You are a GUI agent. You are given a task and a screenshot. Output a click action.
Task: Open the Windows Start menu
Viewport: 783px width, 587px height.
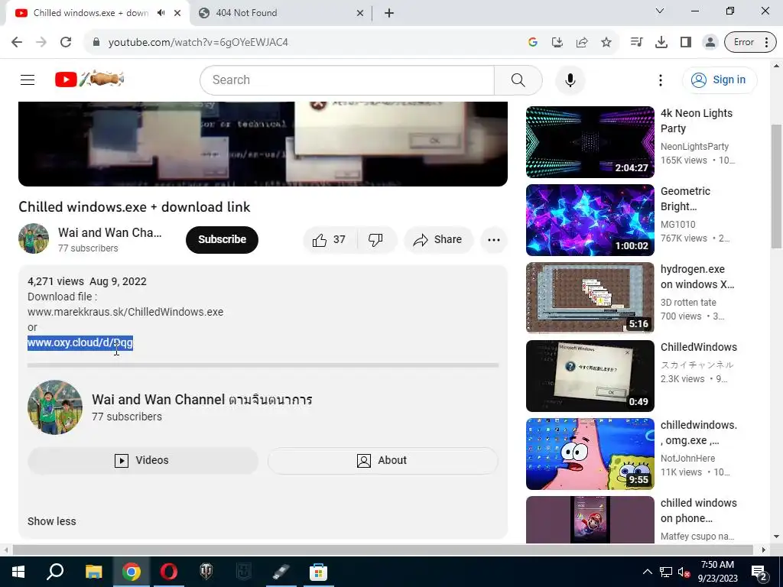18,572
